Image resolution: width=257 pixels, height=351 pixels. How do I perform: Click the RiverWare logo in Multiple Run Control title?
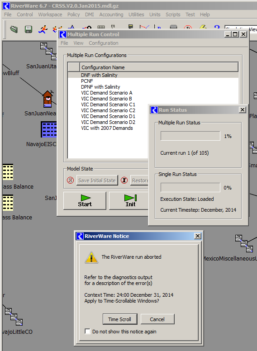click(x=63, y=34)
